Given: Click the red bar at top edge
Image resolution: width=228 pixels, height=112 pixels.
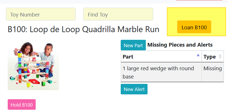Looking at the screenshot, I should coord(199,0).
